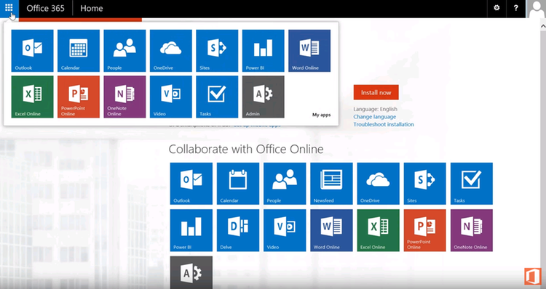Viewport: 546px width, 289px height.
Task: Open help question mark menu
Action: coord(515,8)
